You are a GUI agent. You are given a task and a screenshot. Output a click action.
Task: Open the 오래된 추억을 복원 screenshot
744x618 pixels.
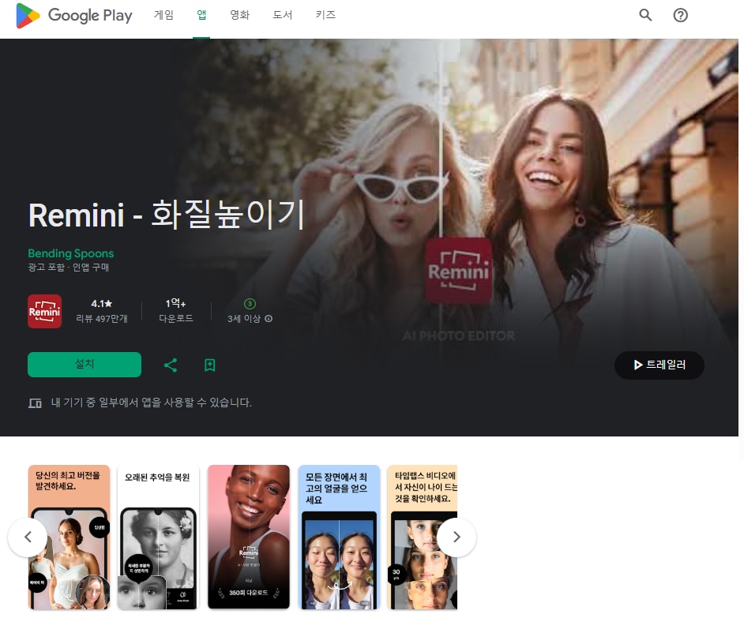click(x=159, y=537)
